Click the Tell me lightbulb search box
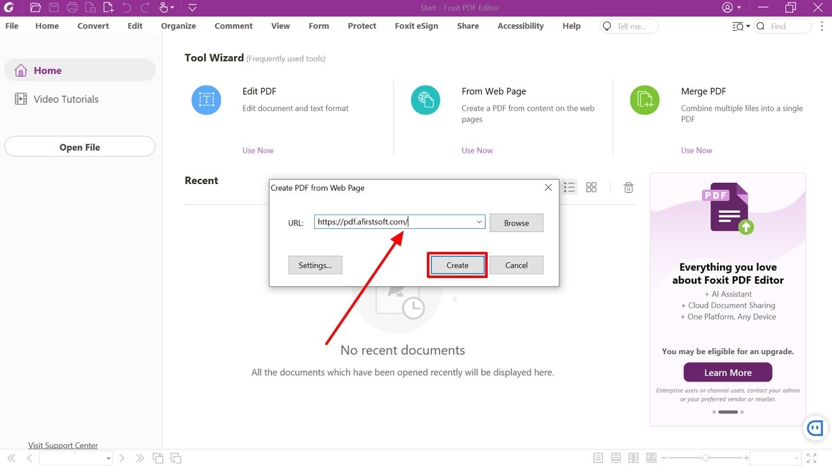The height and width of the screenshot is (466, 832). 629,26
